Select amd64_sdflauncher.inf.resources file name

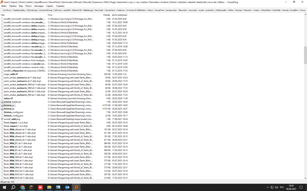pos(25,71)
